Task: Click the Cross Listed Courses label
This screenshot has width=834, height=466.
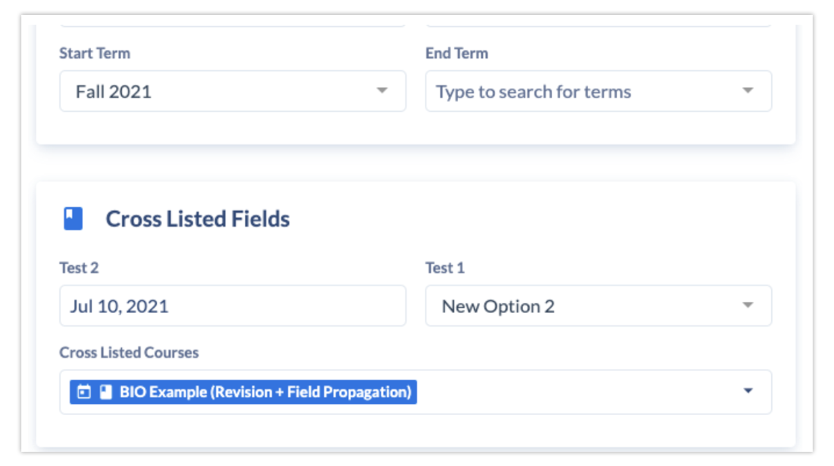Action: pyautogui.click(x=129, y=353)
